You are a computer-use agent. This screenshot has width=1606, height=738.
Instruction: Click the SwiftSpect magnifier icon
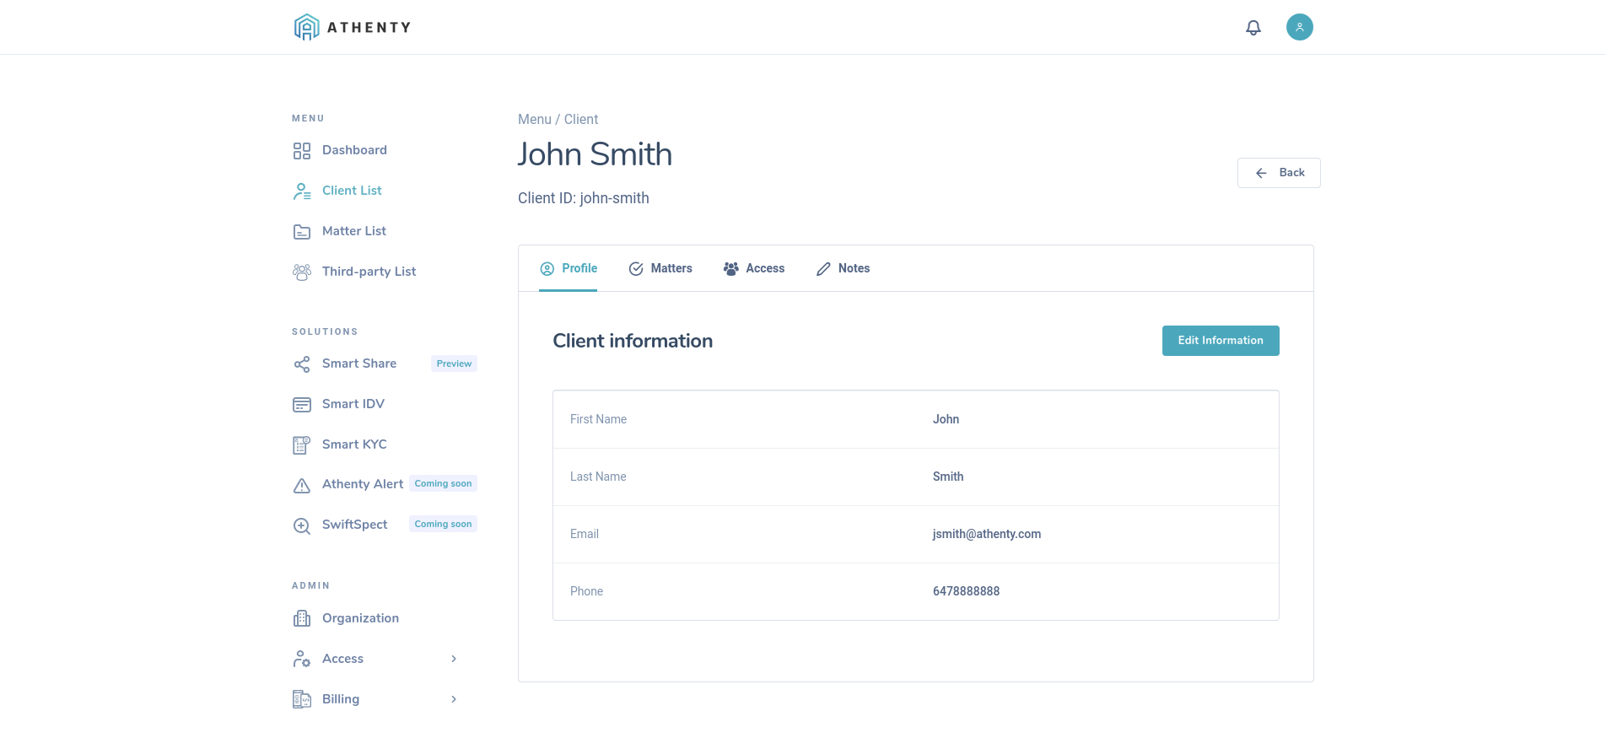(x=302, y=525)
